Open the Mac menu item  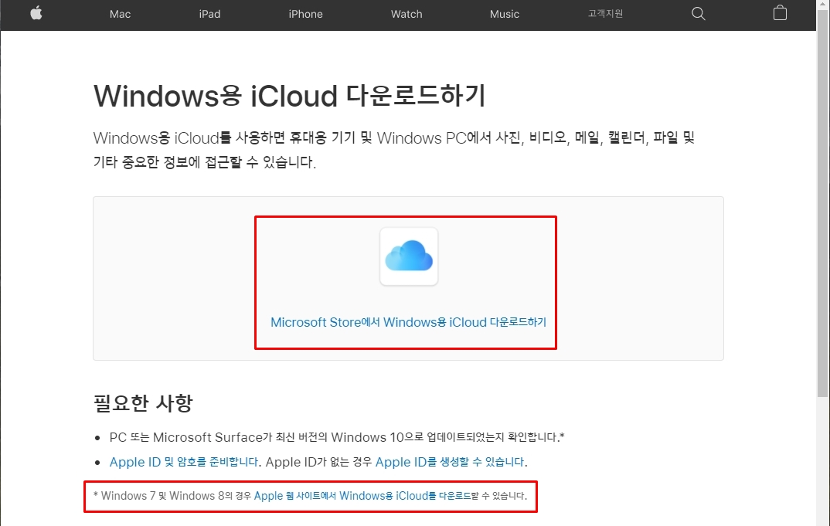(x=120, y=14)
